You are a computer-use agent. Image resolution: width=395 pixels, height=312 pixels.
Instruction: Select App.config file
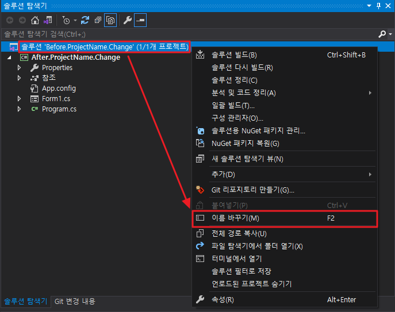(x=59, y=88)
